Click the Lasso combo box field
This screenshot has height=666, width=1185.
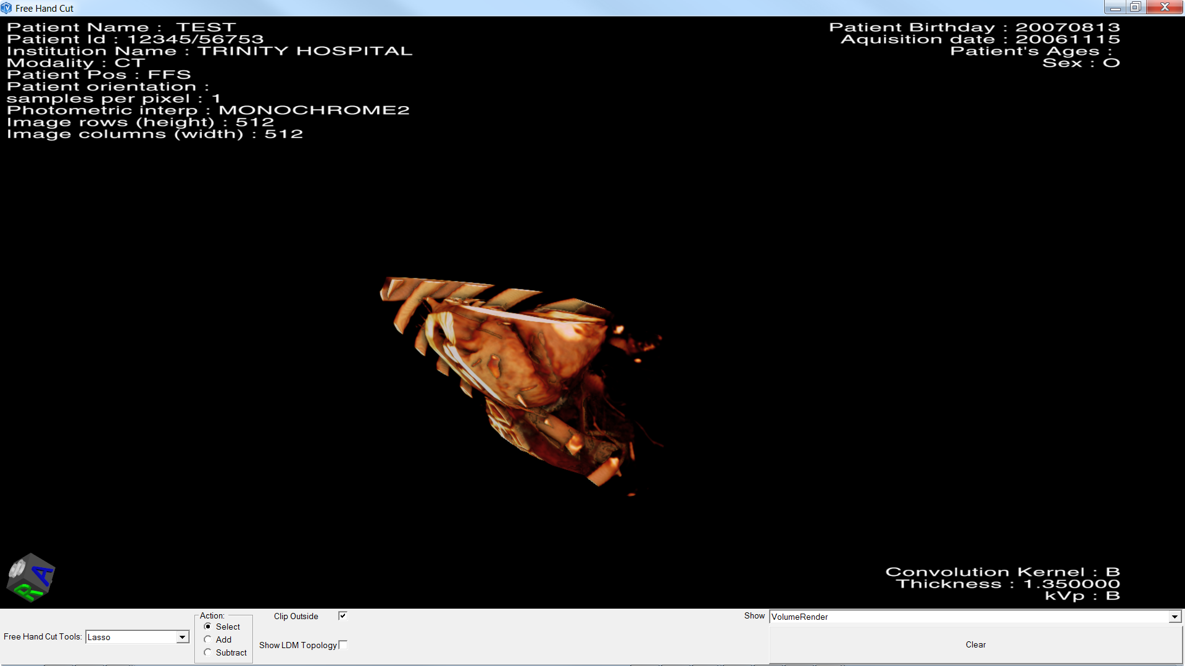tap(131, 637)
